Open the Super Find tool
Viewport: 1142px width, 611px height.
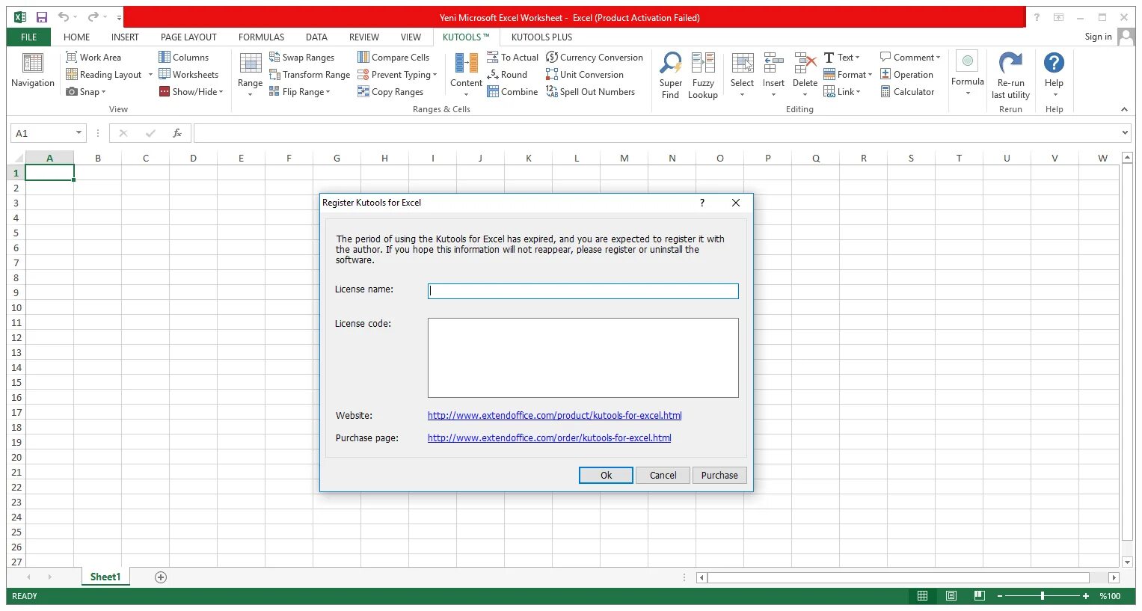pos(670,75)
